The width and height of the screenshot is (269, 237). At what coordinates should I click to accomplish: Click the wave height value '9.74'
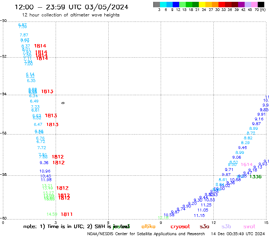coord(181,209)
